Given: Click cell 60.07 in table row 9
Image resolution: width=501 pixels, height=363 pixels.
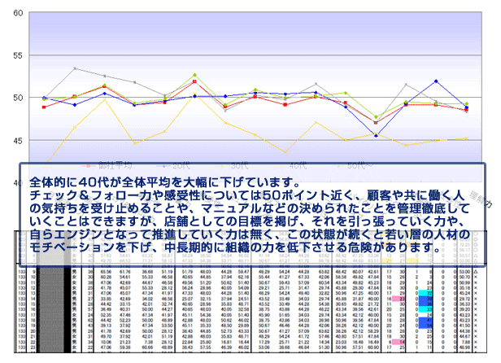Looking at the screenshot, I should (358, 272).
